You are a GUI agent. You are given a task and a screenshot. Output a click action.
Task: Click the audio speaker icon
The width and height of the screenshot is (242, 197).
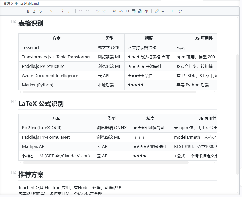pos(146,11)
